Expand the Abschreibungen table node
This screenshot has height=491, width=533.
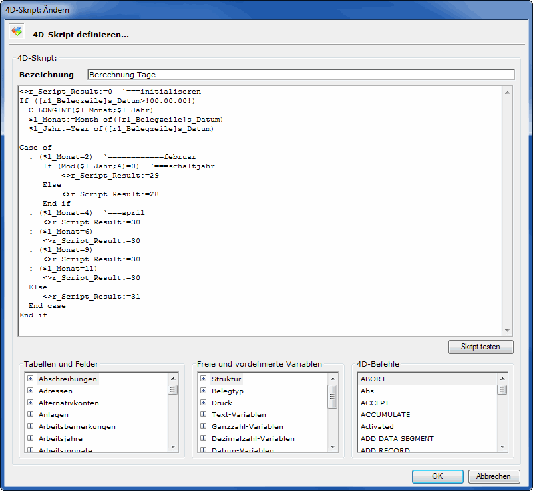[x=31, y=379]
